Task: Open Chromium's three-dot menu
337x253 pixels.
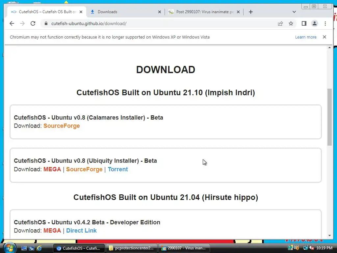Action: click(x=325, y=23)
